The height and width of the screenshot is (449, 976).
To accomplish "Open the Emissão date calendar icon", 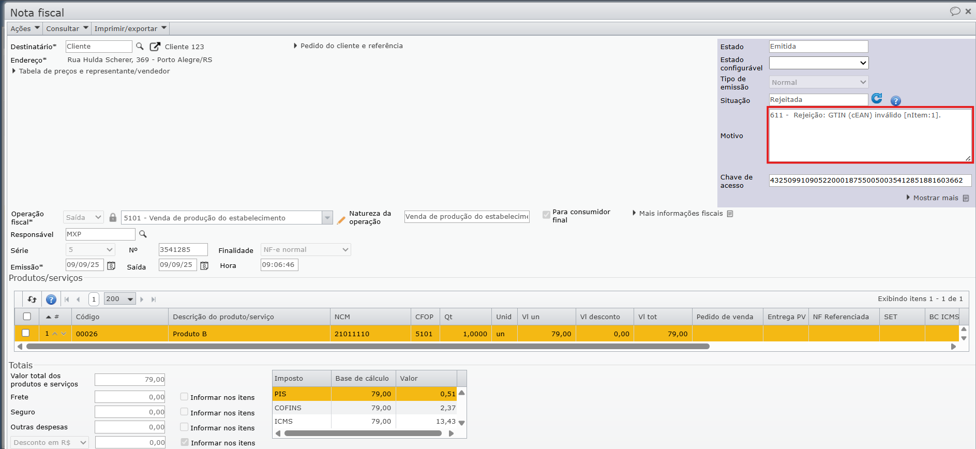I will [x=111, y=265].
